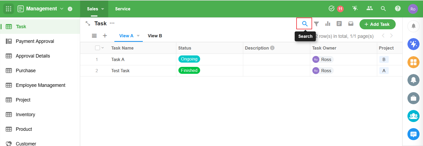Click the green Finished status tag
The width and height of the screenshot is (423, 146).
click(x=189, y=71)
